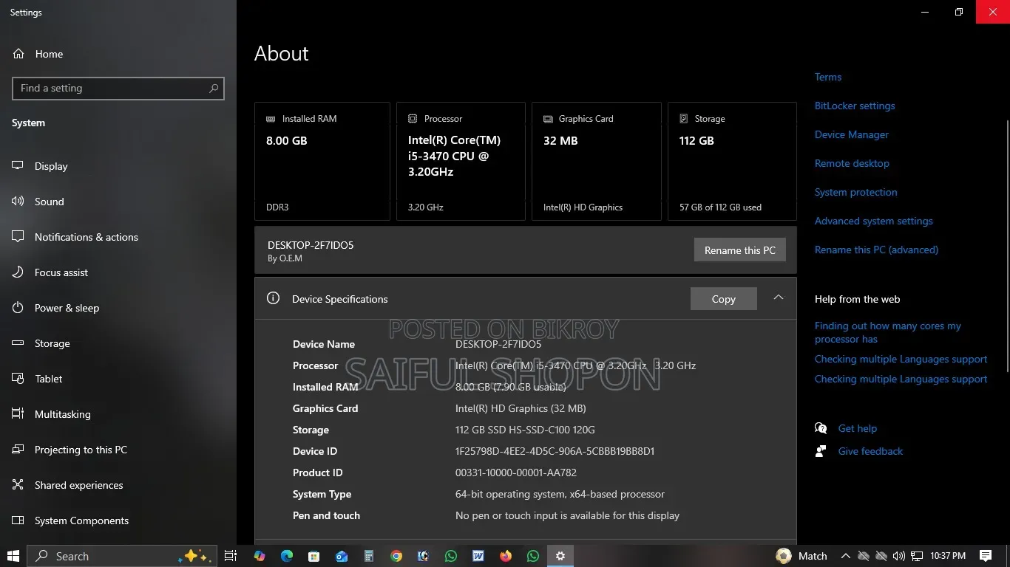Image resolution: width=1010 pixels, height=567 pixels.
Task: Launch Copilot from the taskbar
Action: (259, 556)
